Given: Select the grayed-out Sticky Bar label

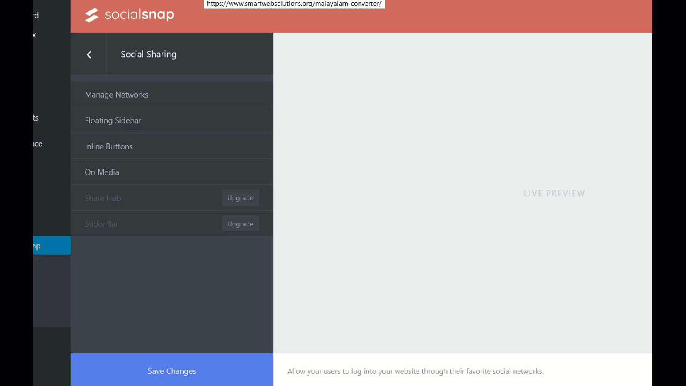Looking at the screenshot, I should (101, 224).
